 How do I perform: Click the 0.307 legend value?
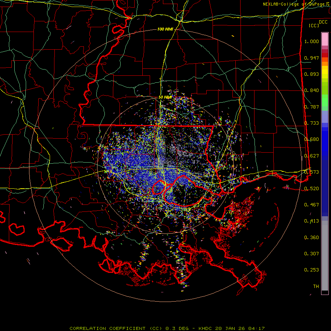312,254
